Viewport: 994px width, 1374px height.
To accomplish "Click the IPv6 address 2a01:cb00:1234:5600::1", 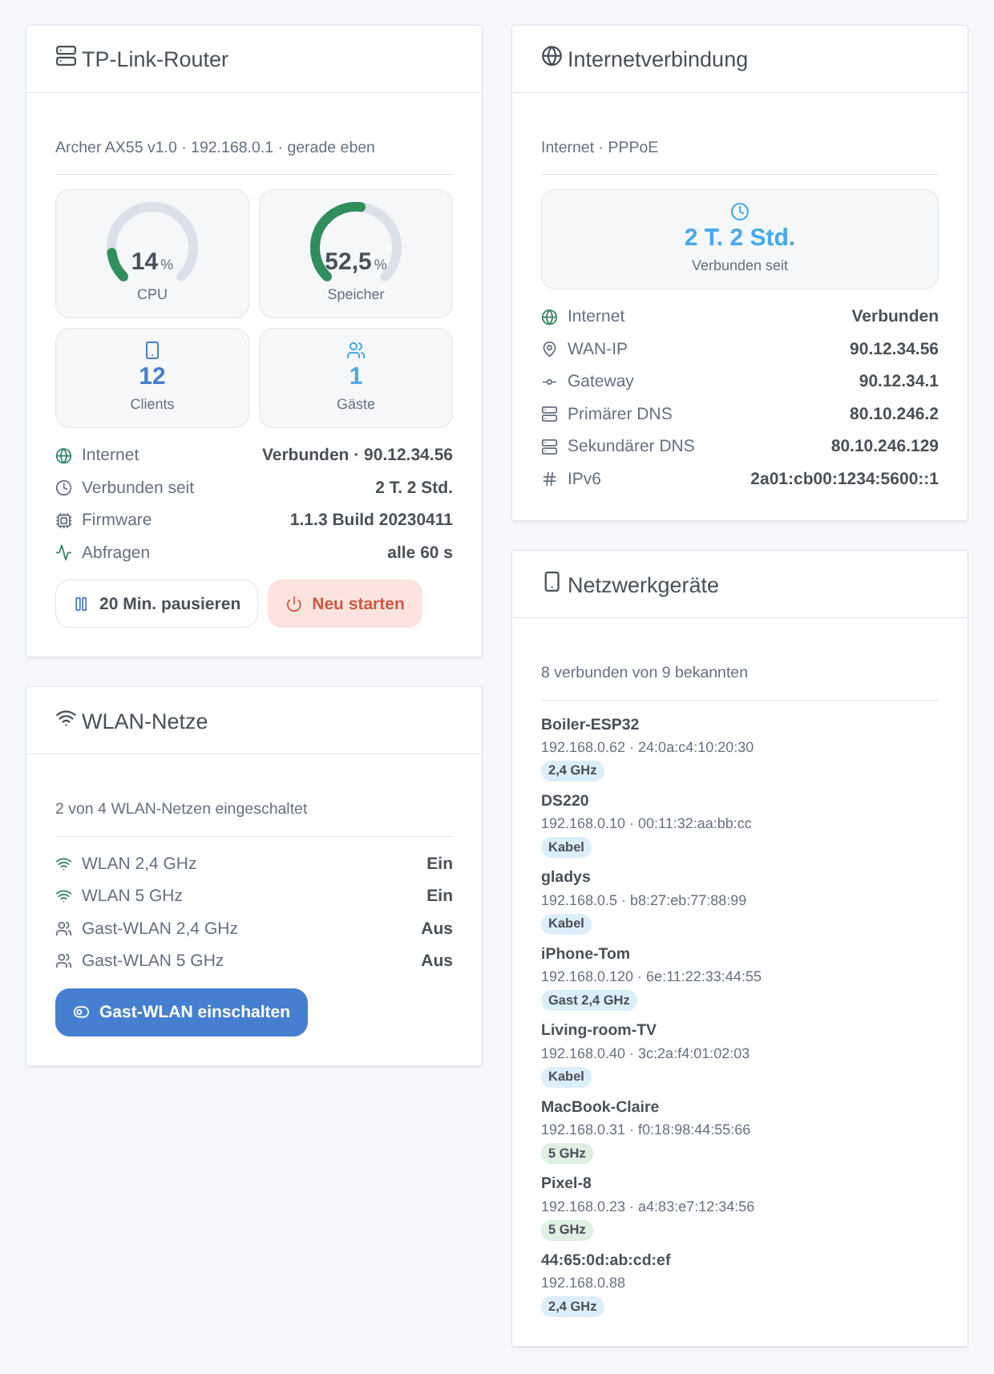I will point(844,479).
